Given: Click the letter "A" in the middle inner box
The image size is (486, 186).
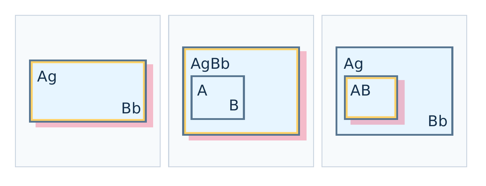Looking at the screenshot, I should (202, 90).
